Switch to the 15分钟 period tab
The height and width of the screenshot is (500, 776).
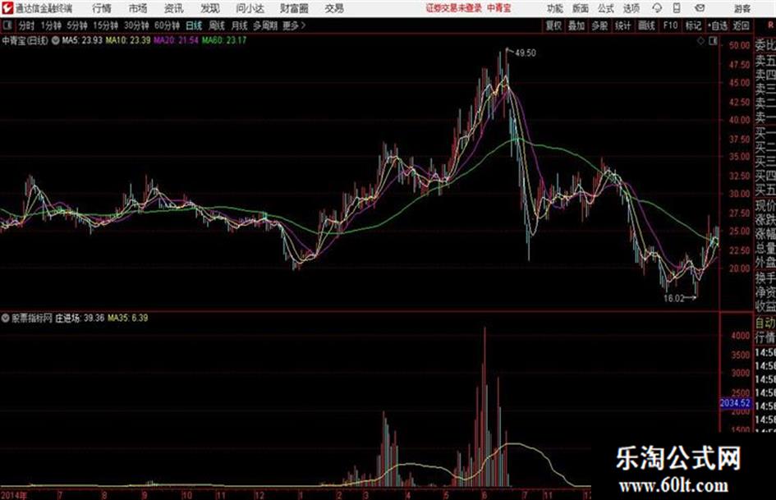[x=105, y=25]
